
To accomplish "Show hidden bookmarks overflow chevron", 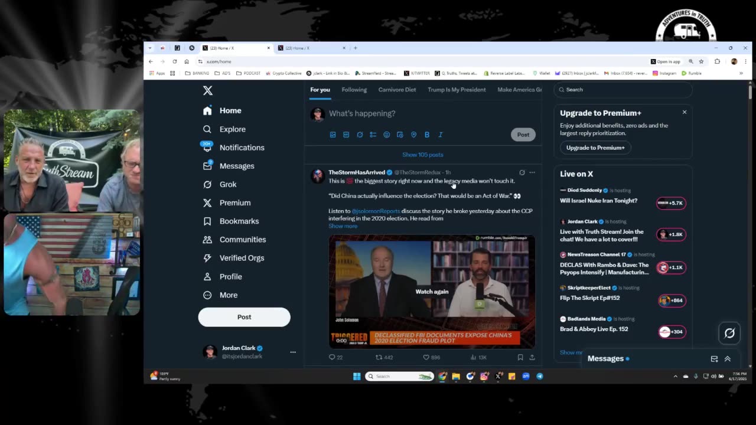I will (x=741, y=73).
